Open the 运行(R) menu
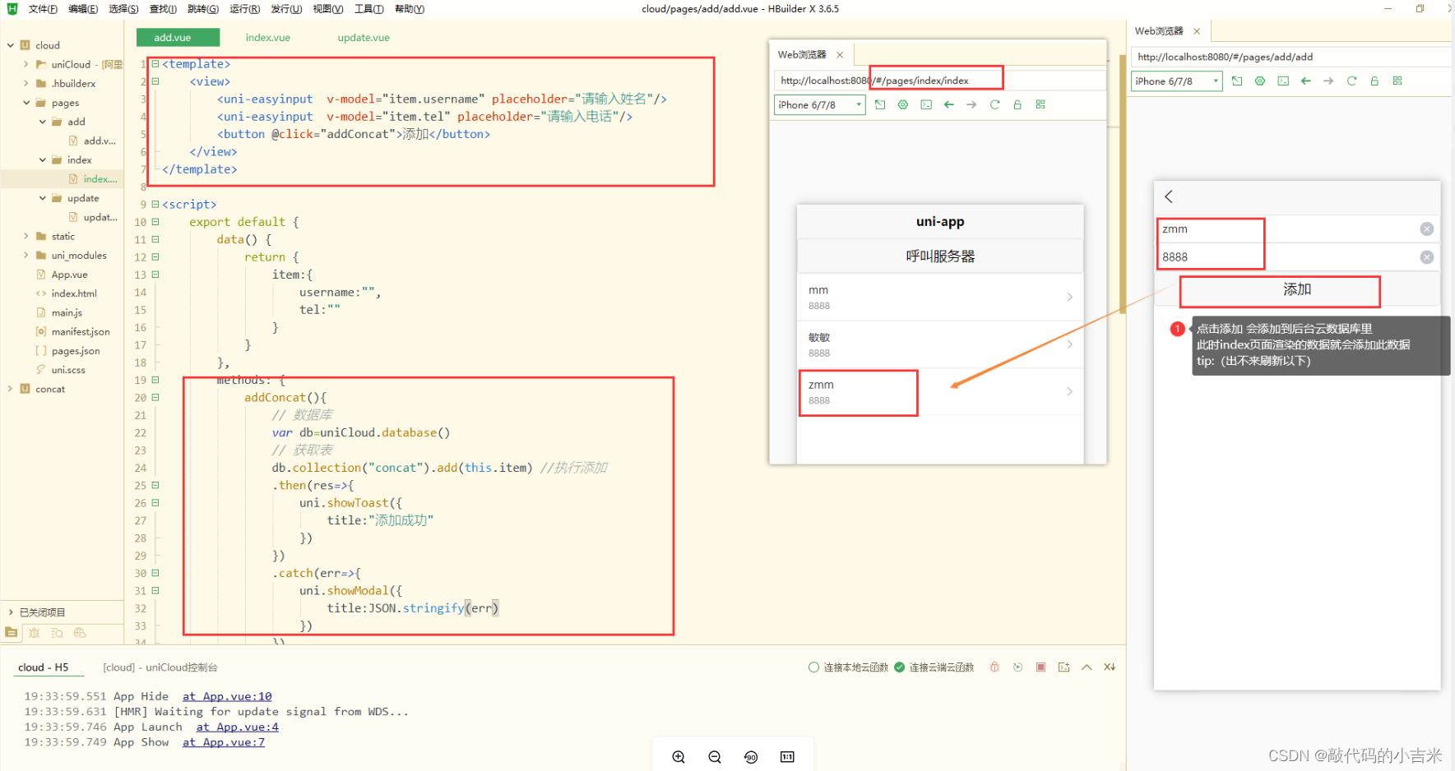 [244, 9]
